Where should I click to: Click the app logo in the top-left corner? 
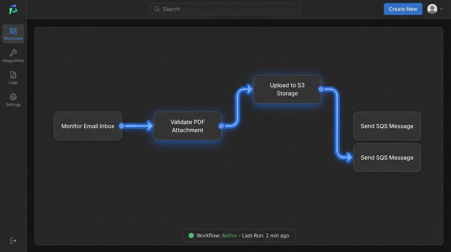click(13, 9)
